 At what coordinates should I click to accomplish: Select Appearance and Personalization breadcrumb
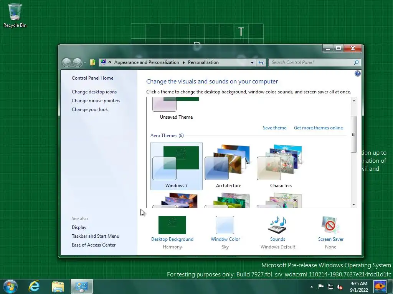click(x=147, y=62)
